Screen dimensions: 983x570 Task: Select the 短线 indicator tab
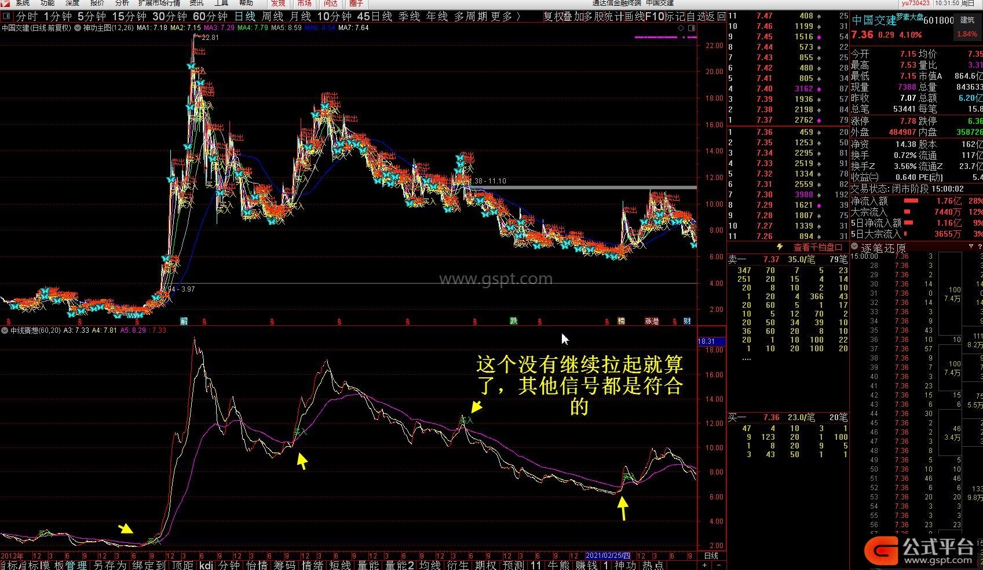[x=340, y=565]
